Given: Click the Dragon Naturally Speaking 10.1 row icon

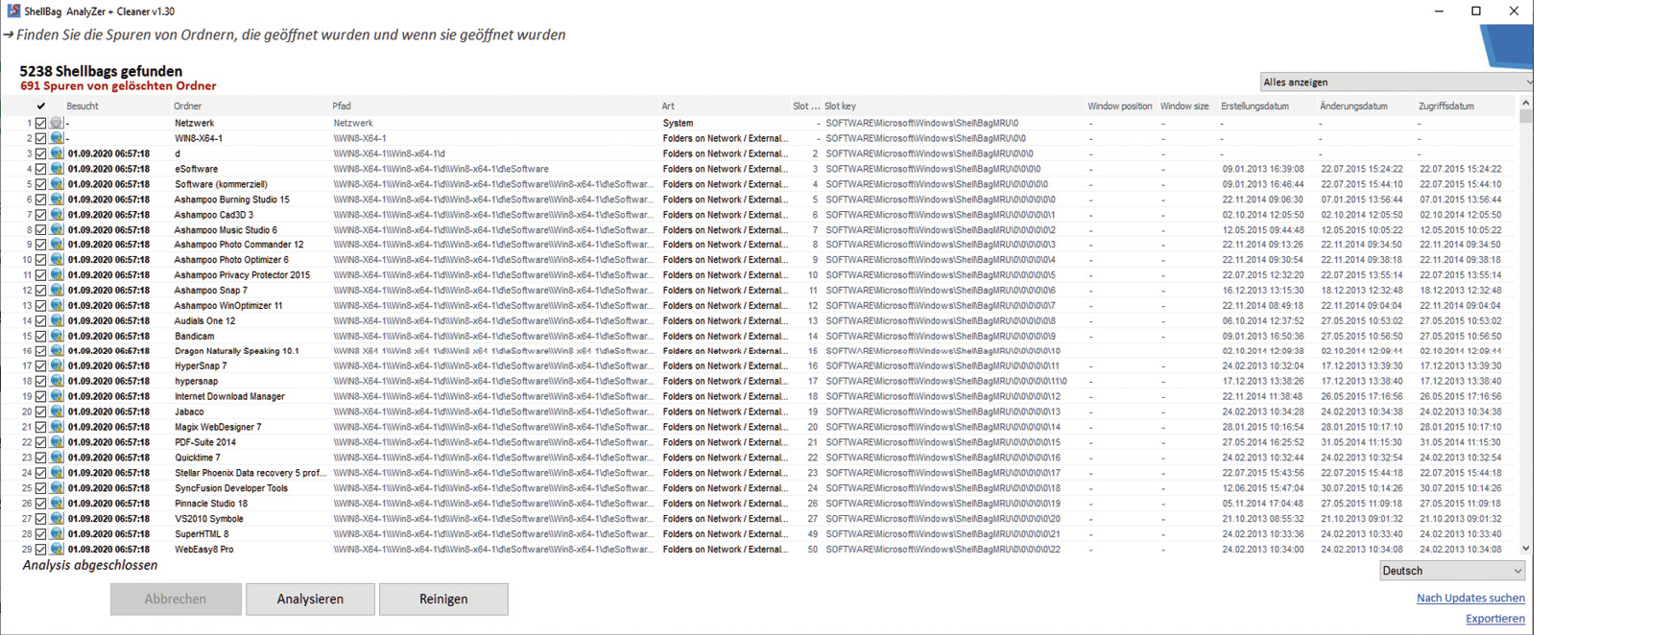Looking at the screenshot, I should 57,351.
